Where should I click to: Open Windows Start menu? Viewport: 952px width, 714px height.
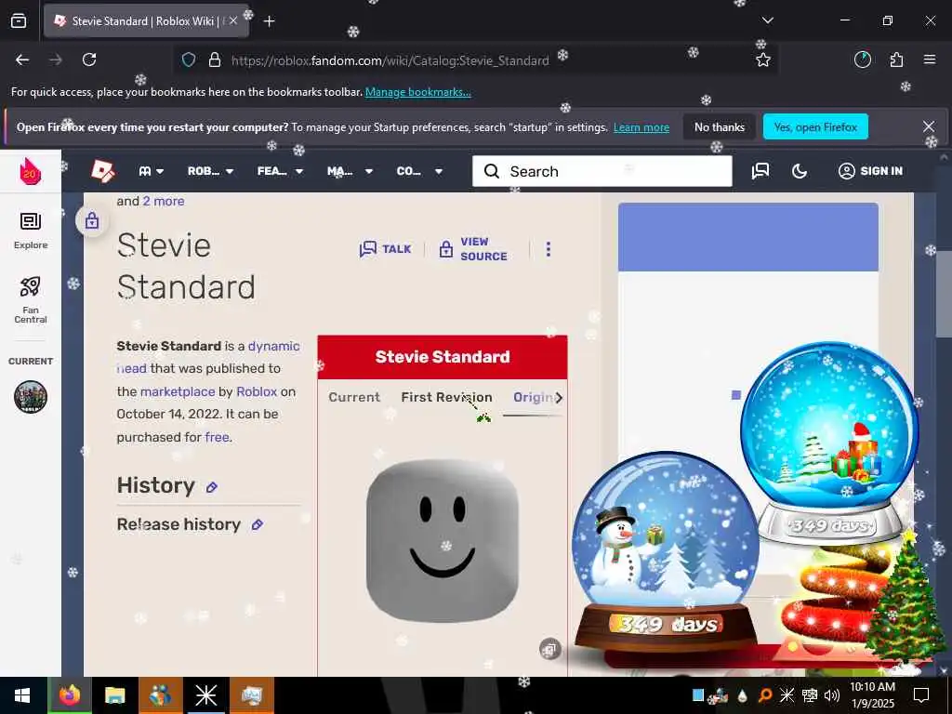23,695
